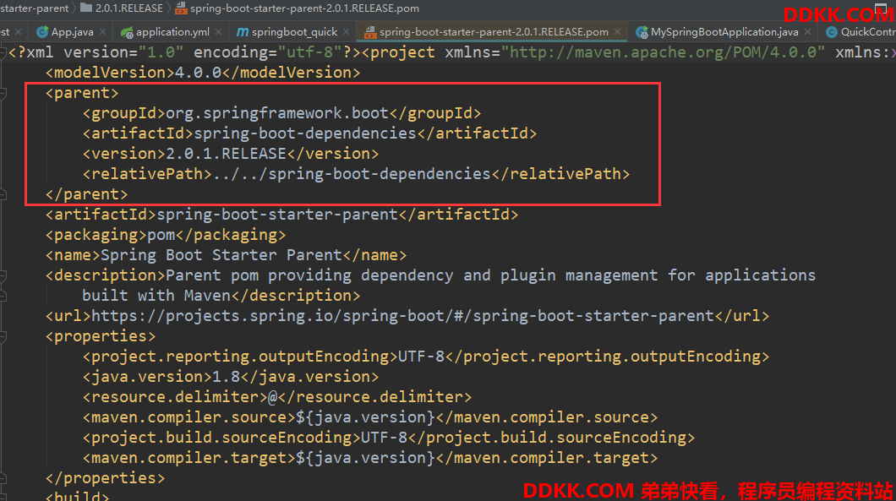Switch to MySpringBootApplication.java tab
The image size is (896, 501).
pyautogui.click(x=724, y=32)
